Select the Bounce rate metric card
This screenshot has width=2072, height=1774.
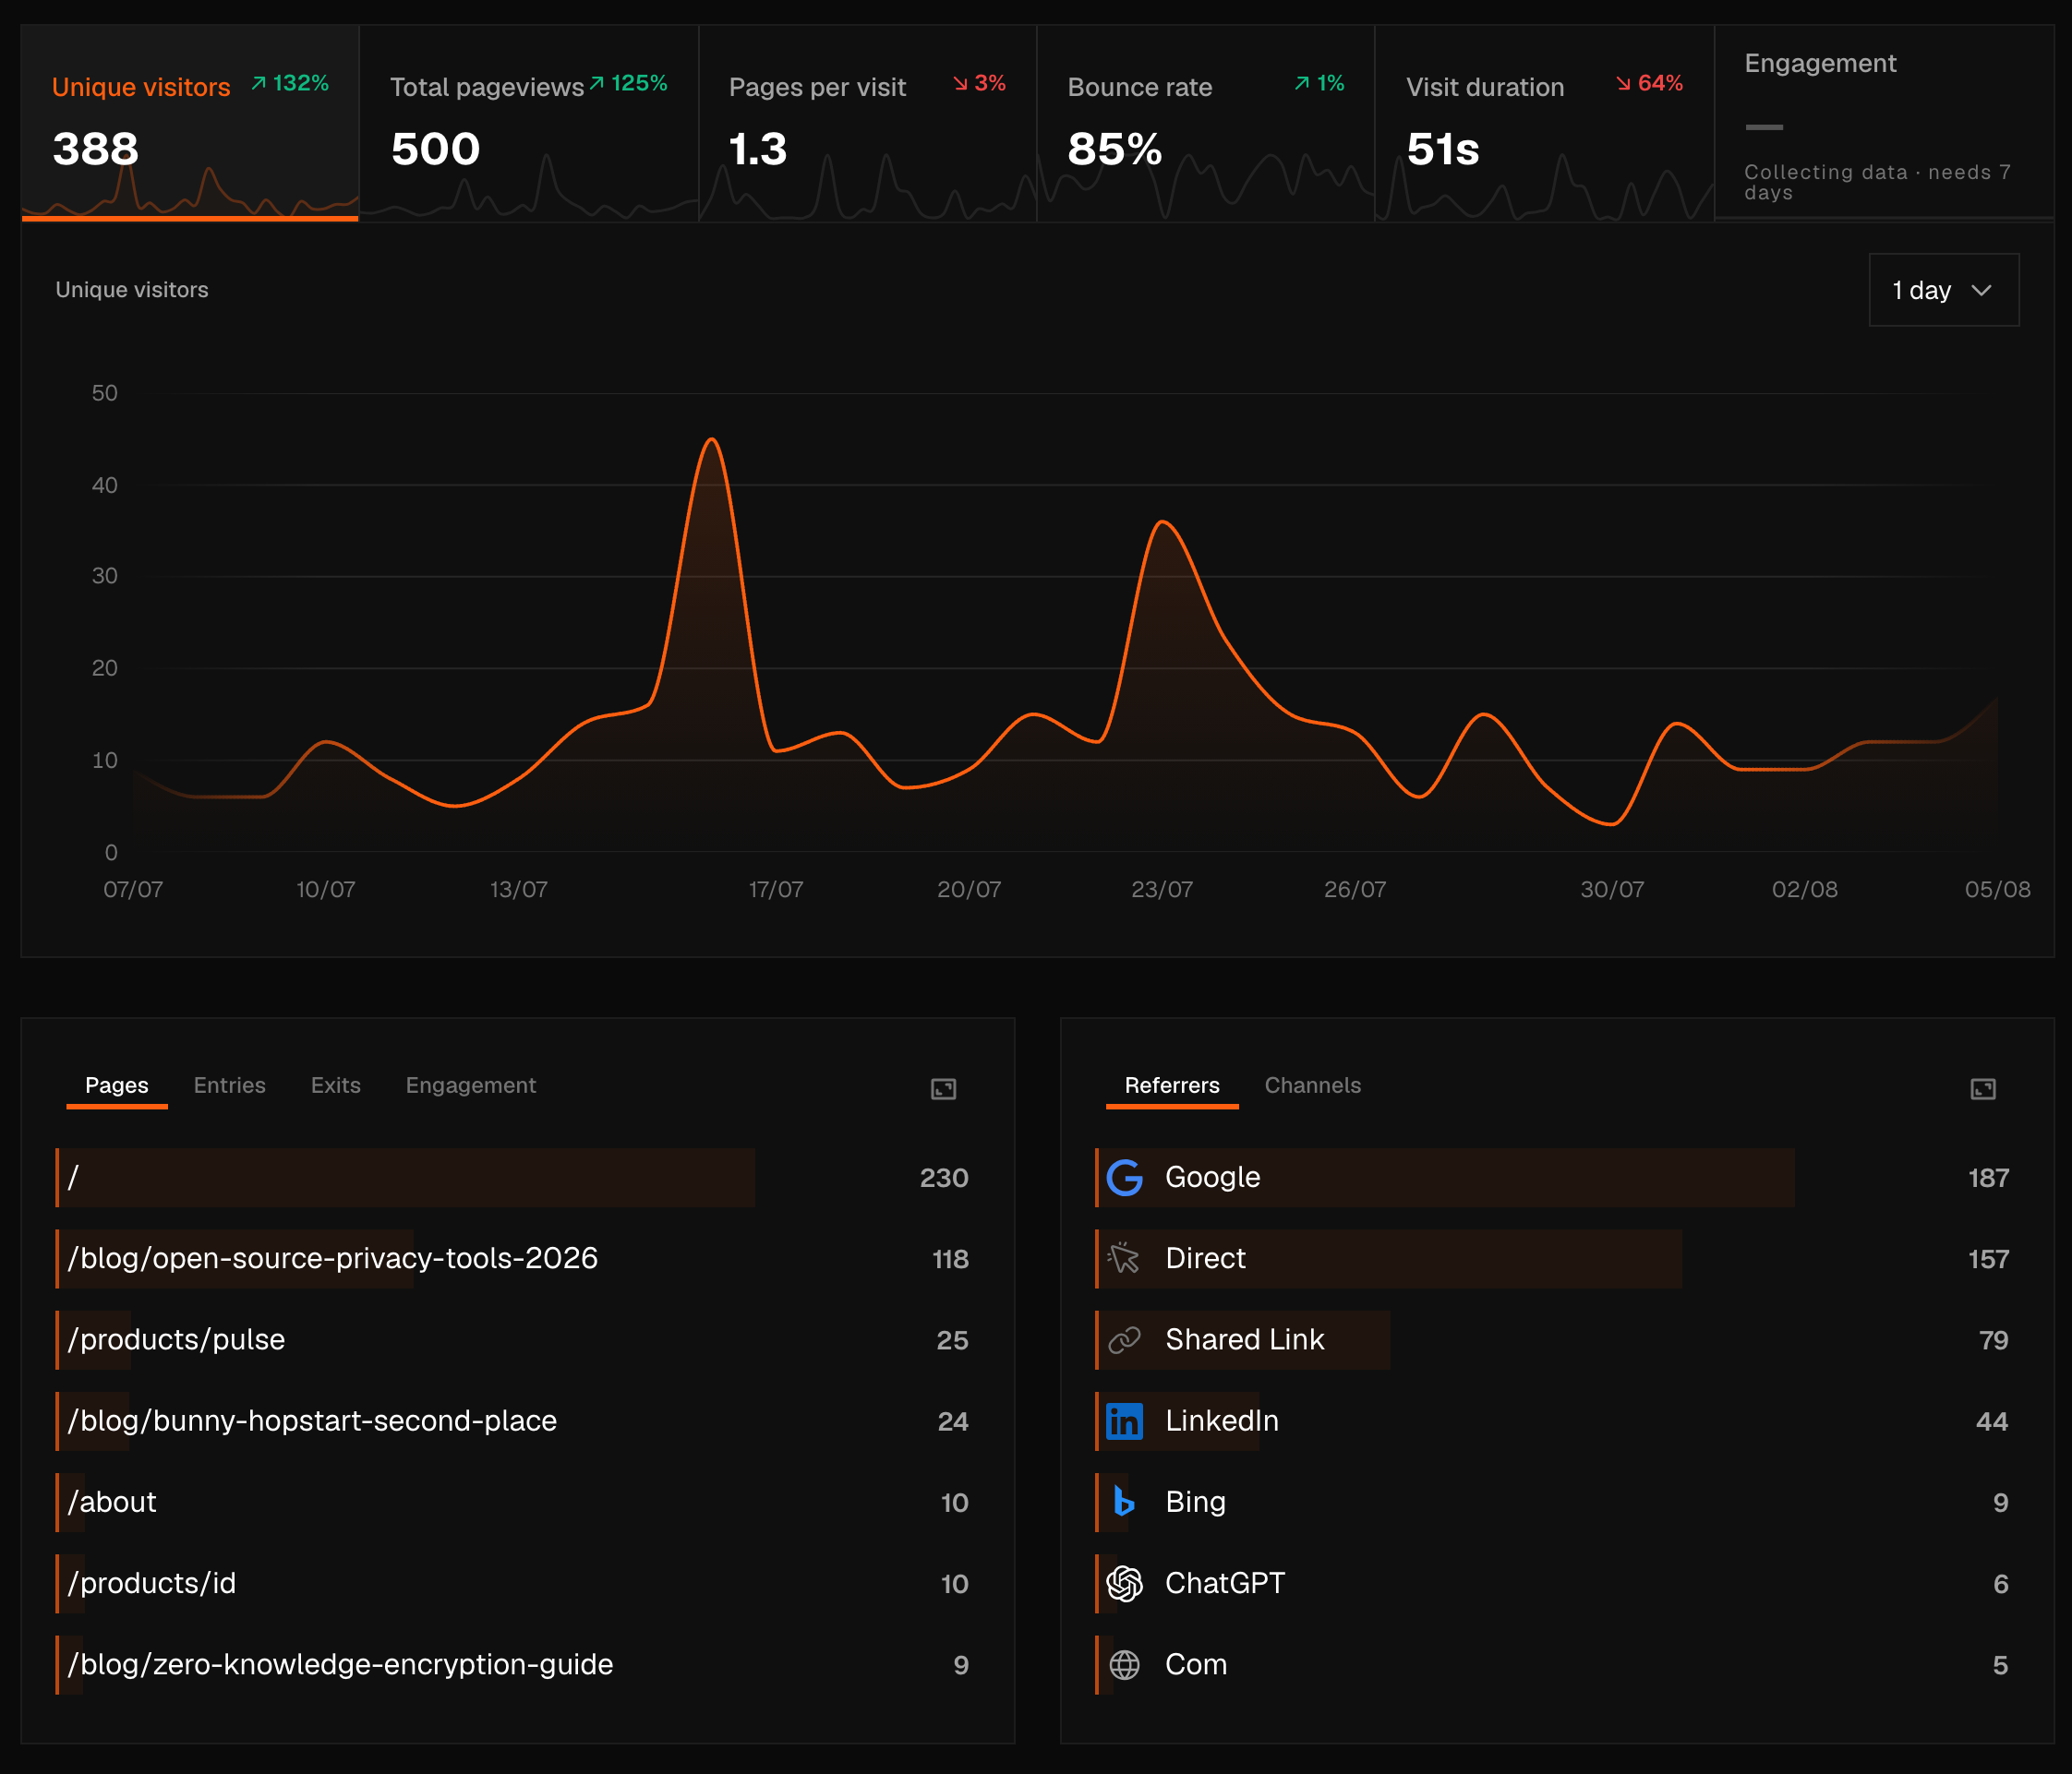[x=1205, y=123]
